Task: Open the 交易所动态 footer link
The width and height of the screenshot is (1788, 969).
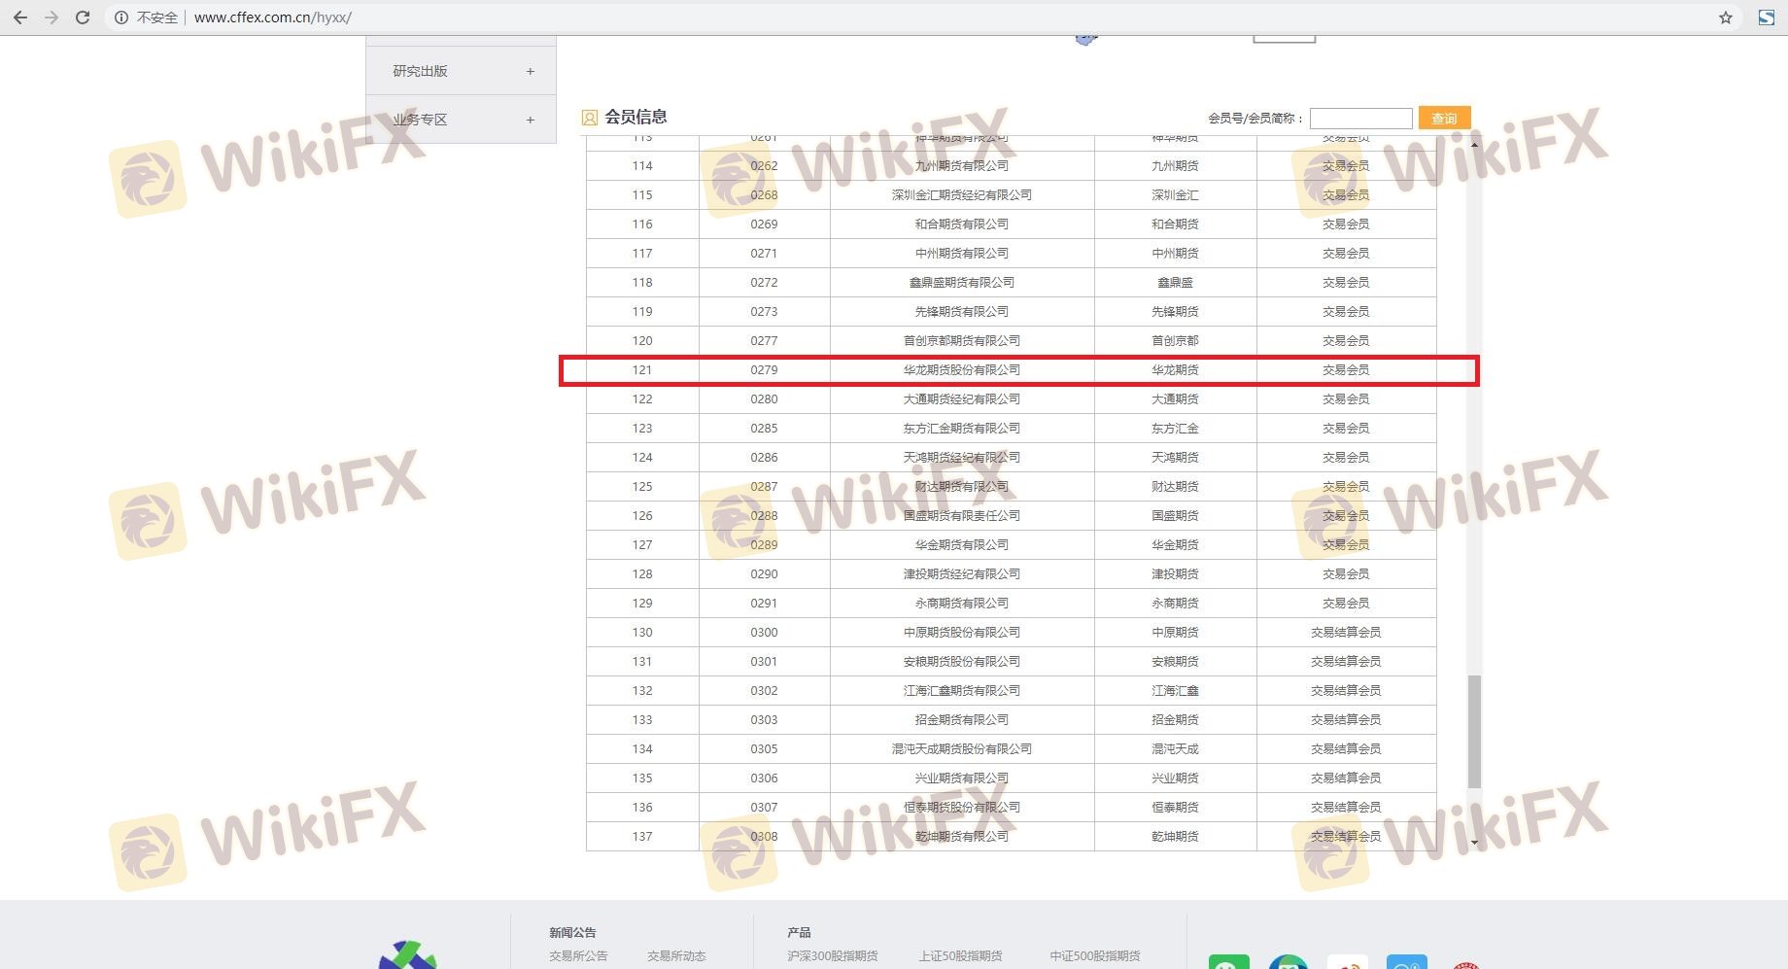Action: (676, 955)
